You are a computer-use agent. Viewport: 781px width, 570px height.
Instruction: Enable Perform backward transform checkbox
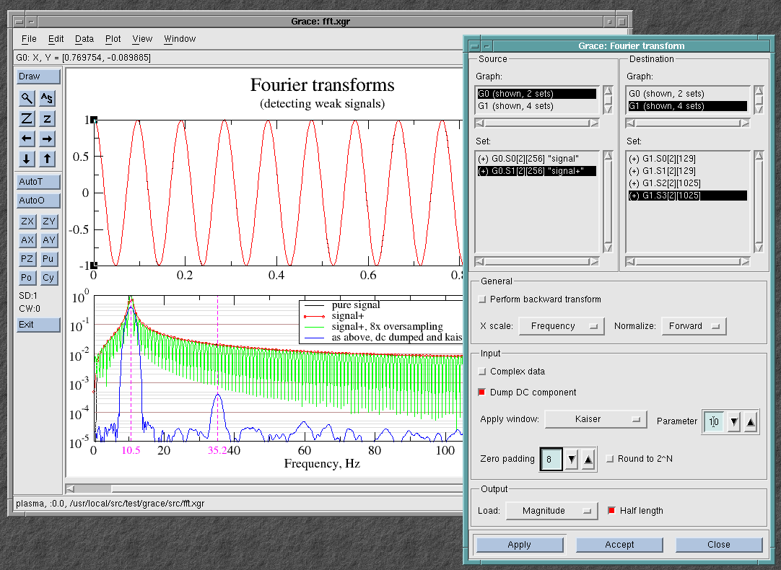coord(482,299)
